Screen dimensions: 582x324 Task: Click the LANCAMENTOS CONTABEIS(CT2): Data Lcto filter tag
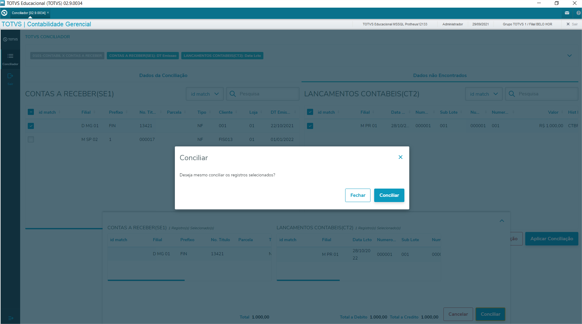[x=222, y=56]
